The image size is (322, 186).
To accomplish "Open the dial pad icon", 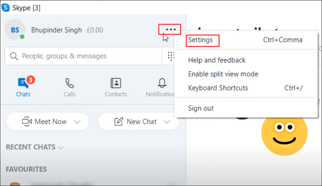I will (x=171, y=56).
